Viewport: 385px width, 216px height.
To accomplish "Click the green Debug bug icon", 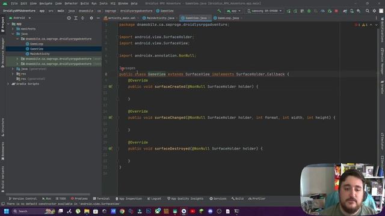I will coord(309,11).
